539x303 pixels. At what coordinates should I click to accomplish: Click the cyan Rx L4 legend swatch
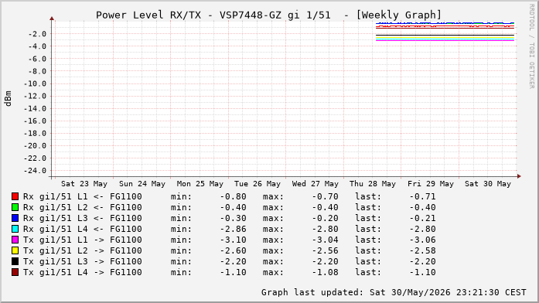click(15, 229)
